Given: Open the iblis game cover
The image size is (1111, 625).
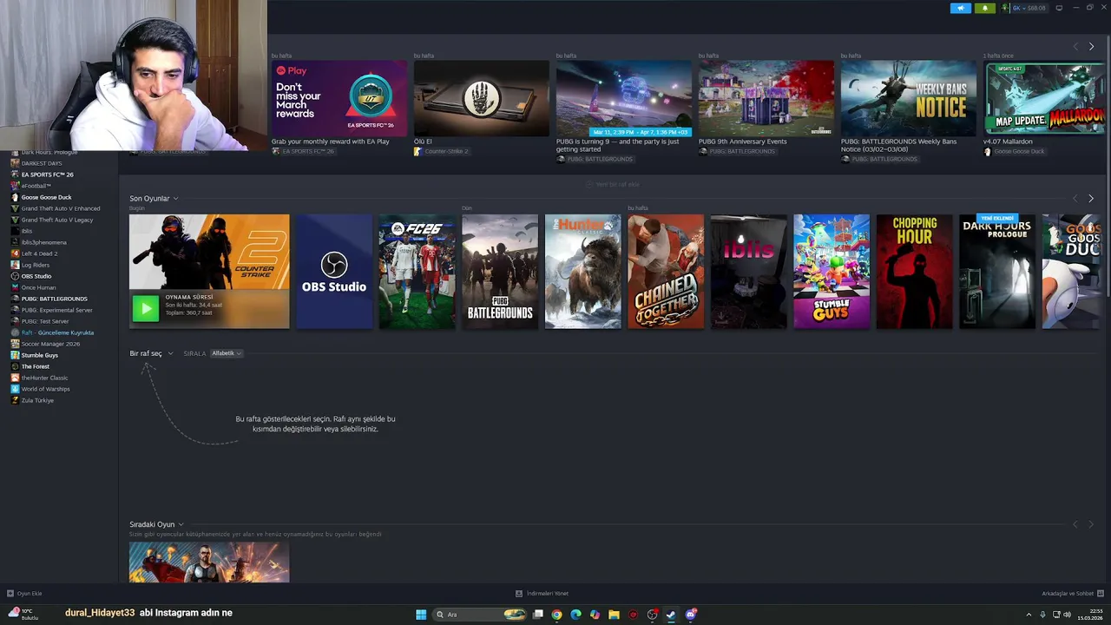Looking at the screenshot, I should (749, 272).
